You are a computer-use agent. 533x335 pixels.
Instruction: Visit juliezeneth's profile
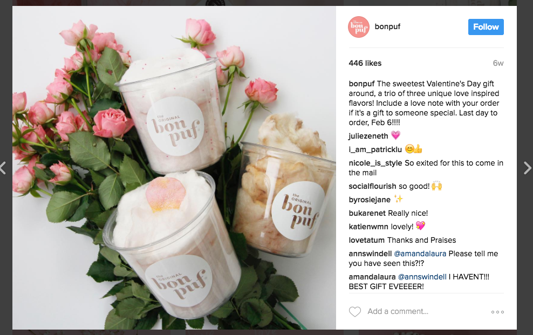(x=368, y=136)
